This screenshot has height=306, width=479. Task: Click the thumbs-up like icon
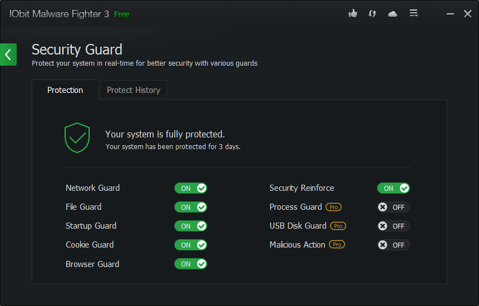353,13
